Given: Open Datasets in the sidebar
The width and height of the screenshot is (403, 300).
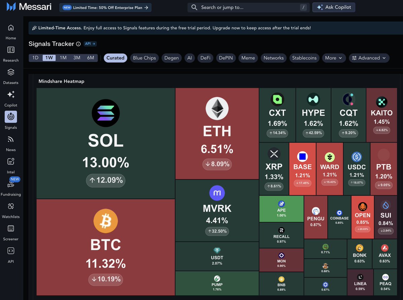Looking at the screenshot, I should pyautogui.click(x=11, y=77).
